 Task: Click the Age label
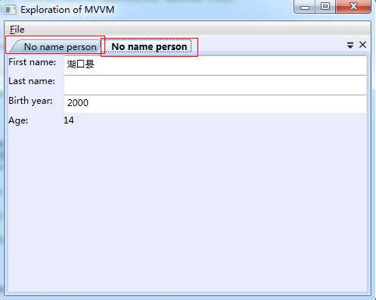pyautogui.click(x=18, y=120)
